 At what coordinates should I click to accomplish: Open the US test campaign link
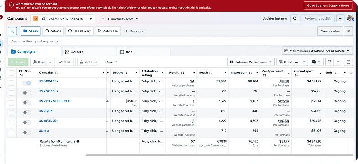(x=44, y=131)
